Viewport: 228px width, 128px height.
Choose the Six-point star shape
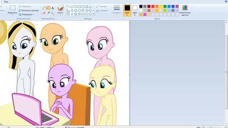point(79,14)
